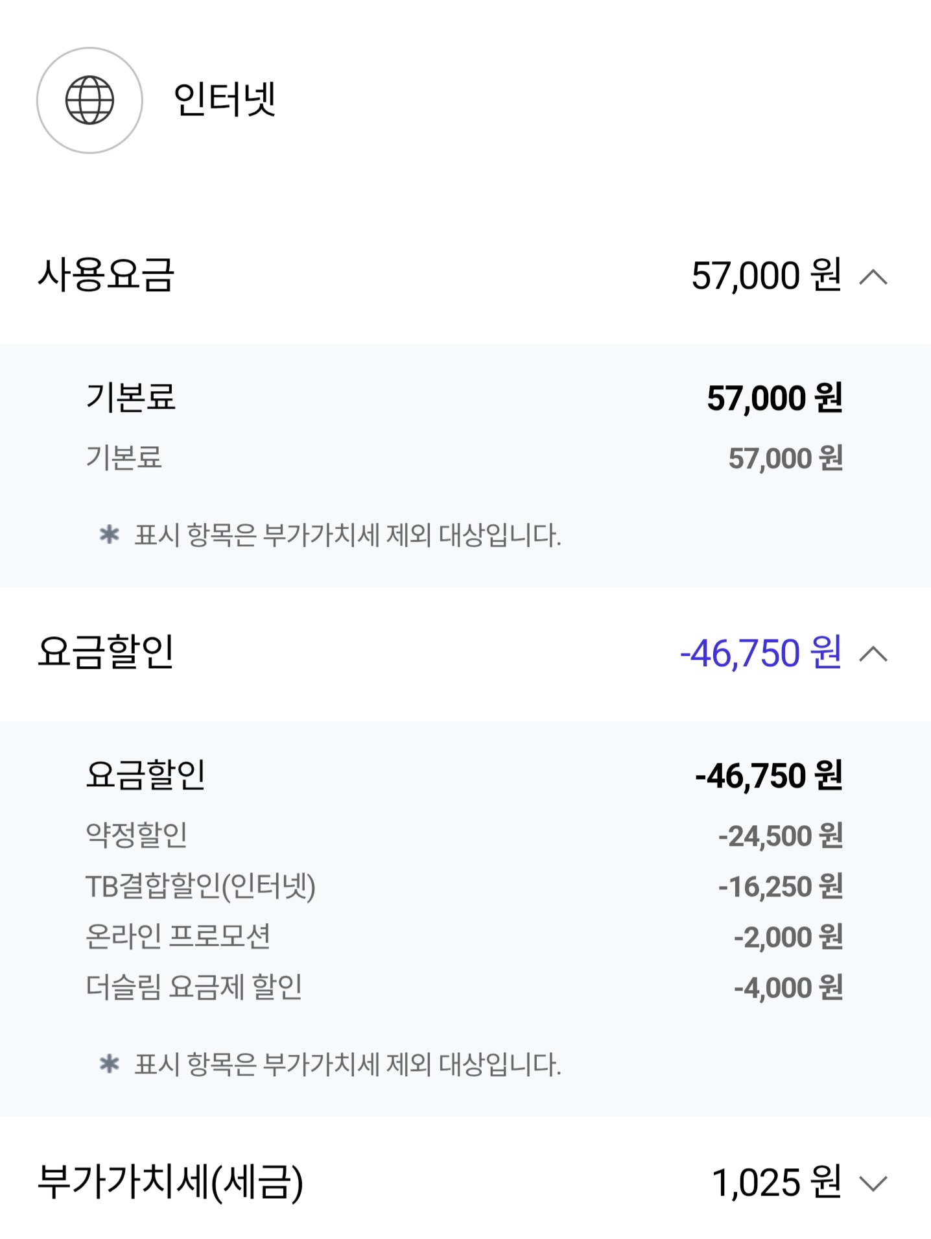Tap the 1,025 원 tax amount
This screenshot has width=931, height=1239.
point(777,1182)
